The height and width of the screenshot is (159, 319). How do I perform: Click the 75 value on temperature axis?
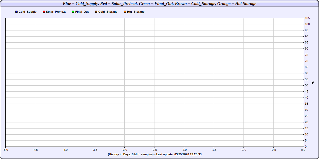307,55
